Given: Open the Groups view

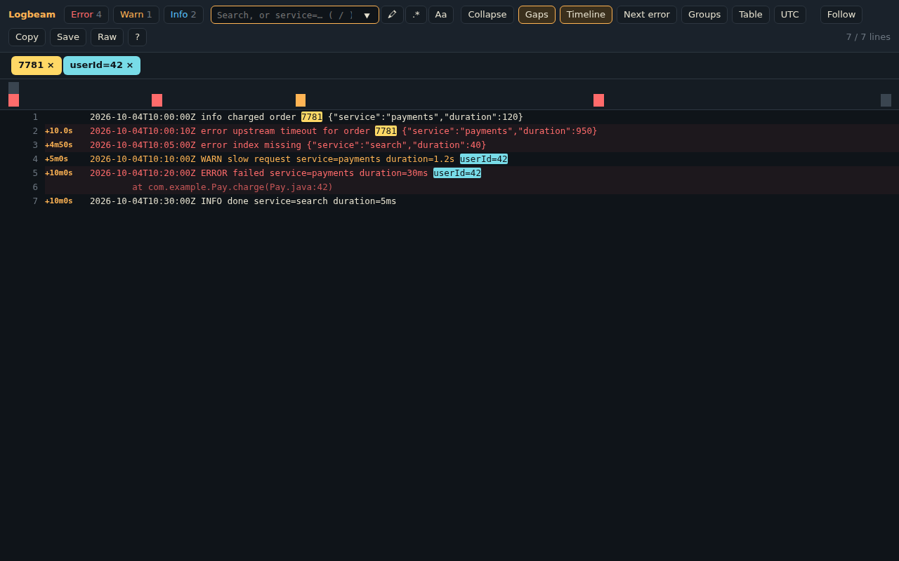Looking at the screenshot, I should (x=704, y=15).
